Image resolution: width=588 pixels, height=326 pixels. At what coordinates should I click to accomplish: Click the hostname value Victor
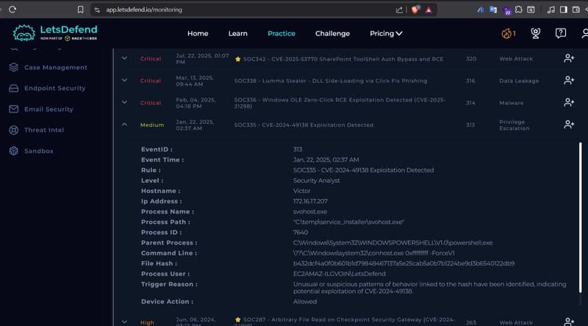[x=301, y=191]
